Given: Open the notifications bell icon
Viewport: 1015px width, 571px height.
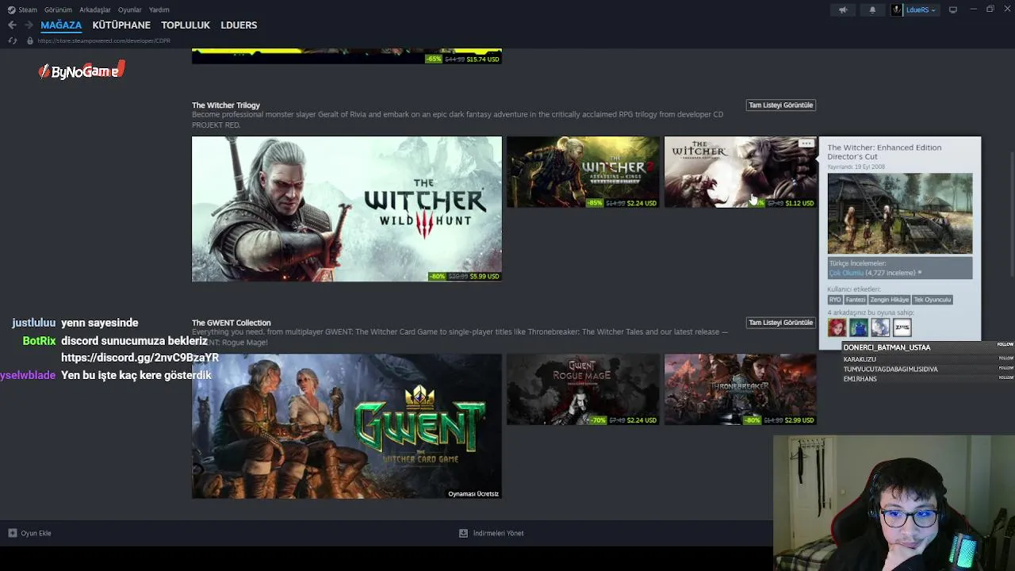Looking at the screenshot, I should 872,10.
